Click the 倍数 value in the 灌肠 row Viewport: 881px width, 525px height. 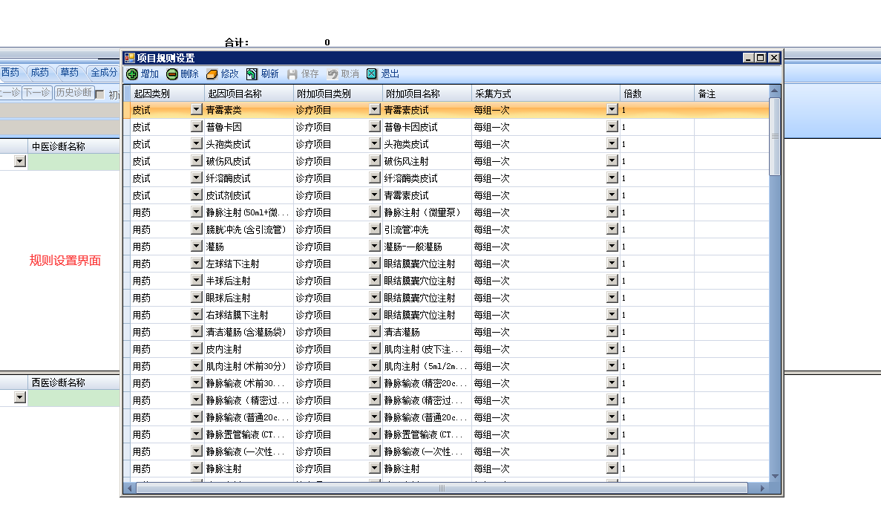point(657,247)
